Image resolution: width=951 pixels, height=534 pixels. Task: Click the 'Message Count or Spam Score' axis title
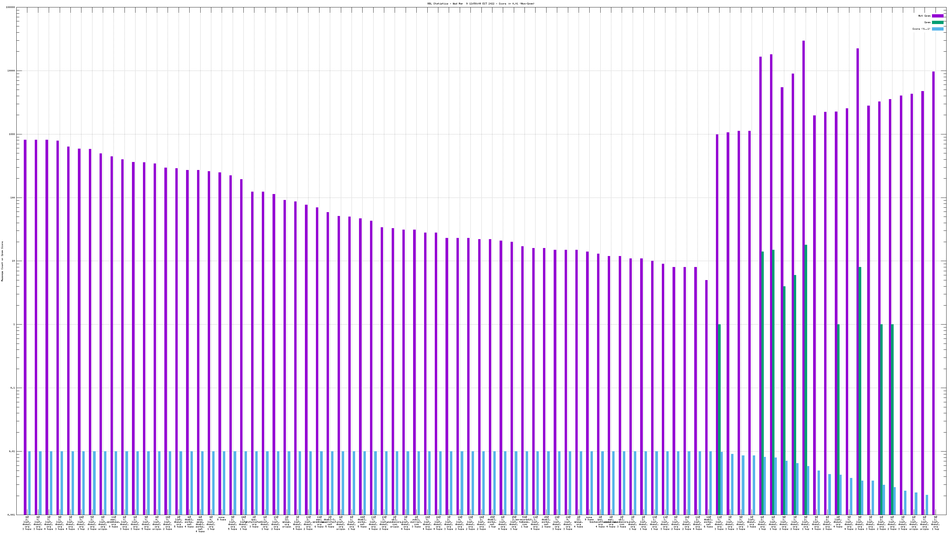click(2, 261)
